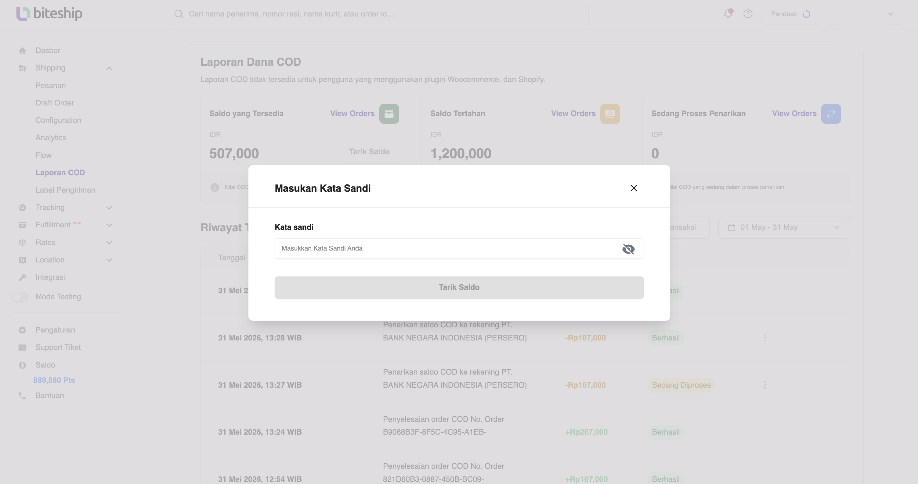The height and width of the screenshot is (484, 918).
Task: Open the help question mark icon
Action: 748,13
